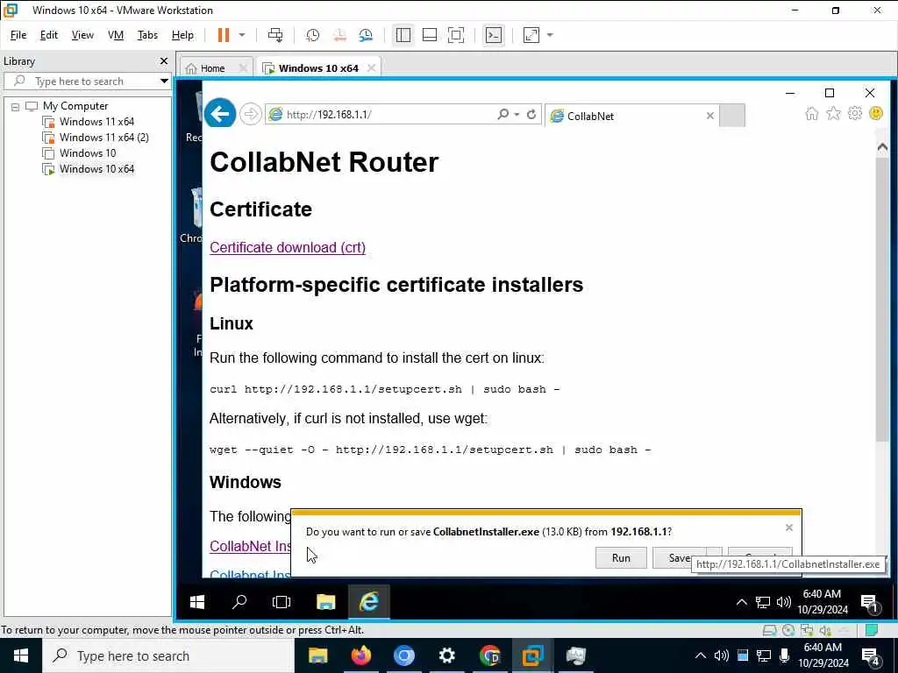Click Internet Explorer on the guest taskbar

coord(369,601)
